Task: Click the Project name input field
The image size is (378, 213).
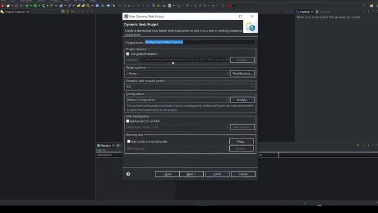Action: click(x=200, y=42)
